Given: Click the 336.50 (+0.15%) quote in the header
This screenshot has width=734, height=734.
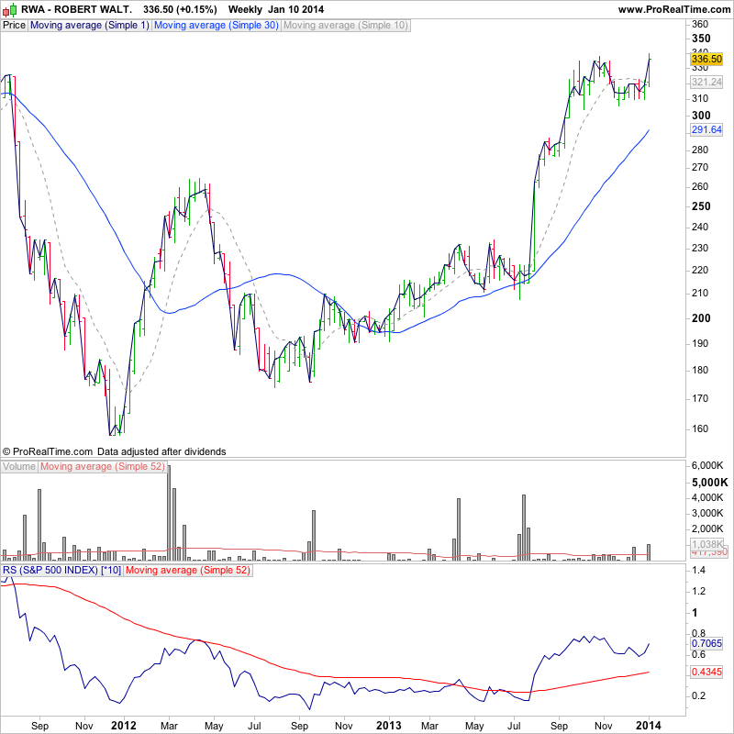Looking at the screenshot, I should click(x=180, y=9).
